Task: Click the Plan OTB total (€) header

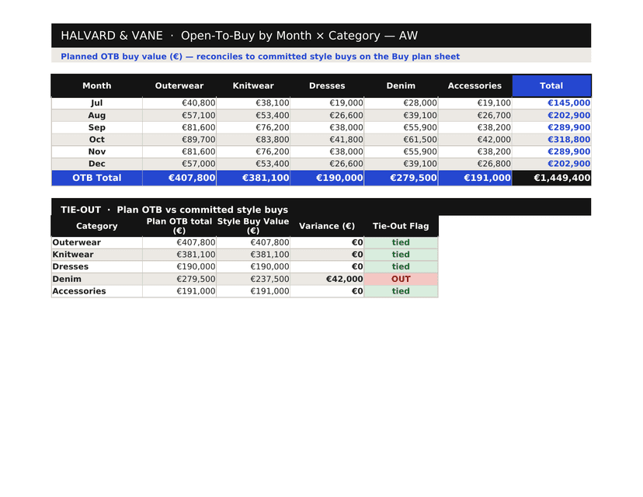Action: pyautogui.click(x=179, y=226)
